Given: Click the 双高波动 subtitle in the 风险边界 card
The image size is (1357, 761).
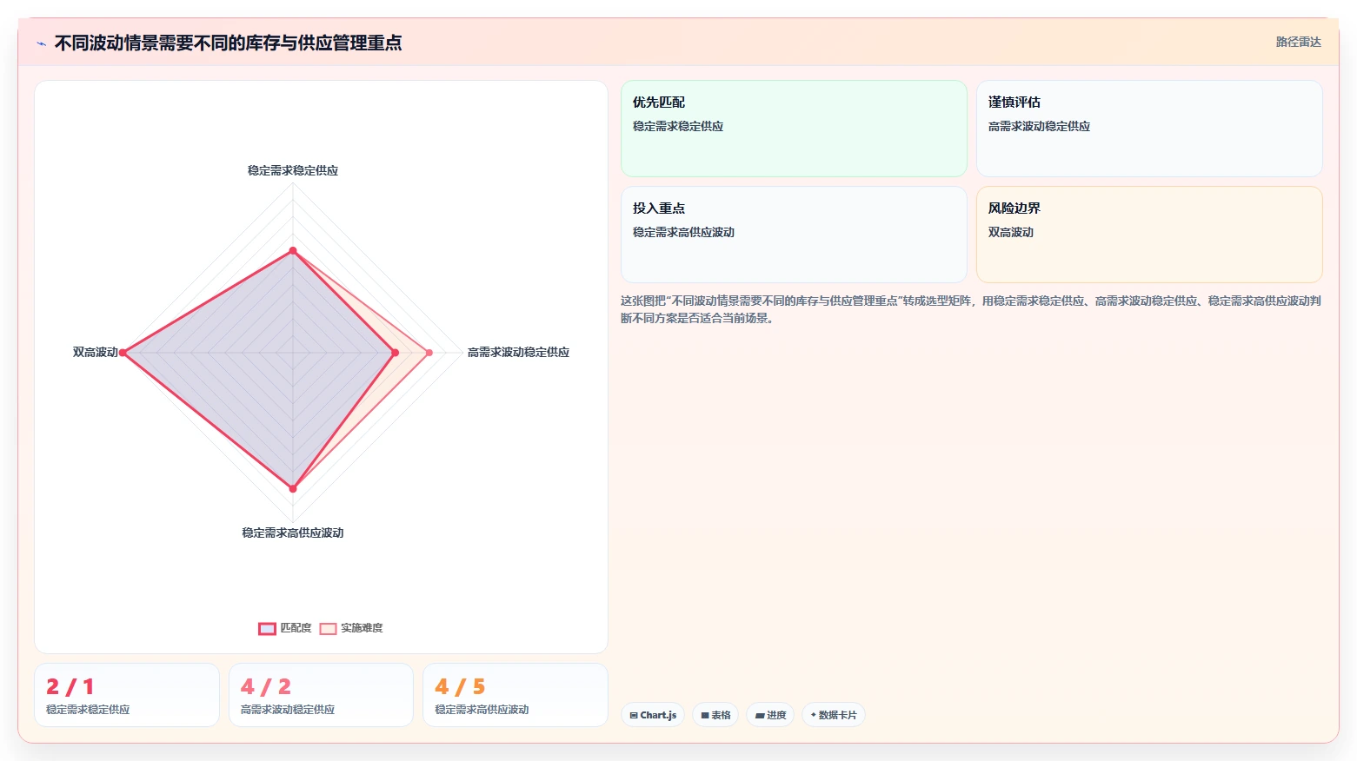Looking at the screenshot, I should pyautogui.click(x=1011, y=233).
